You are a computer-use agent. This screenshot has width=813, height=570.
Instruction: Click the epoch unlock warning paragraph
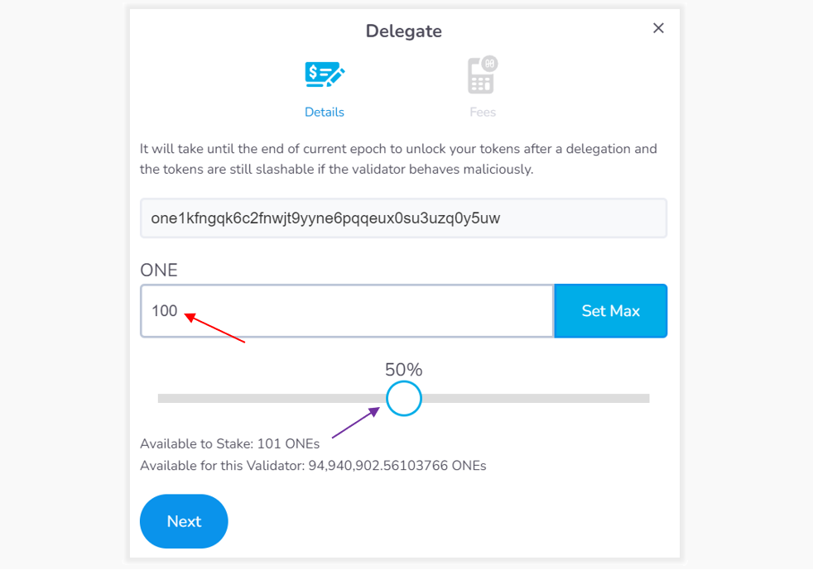coord(398,159)
